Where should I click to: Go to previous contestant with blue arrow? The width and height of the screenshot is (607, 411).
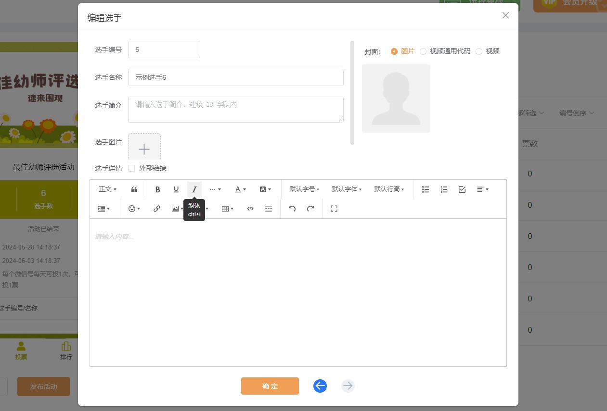pyautogui.click(x=320, y=386)
